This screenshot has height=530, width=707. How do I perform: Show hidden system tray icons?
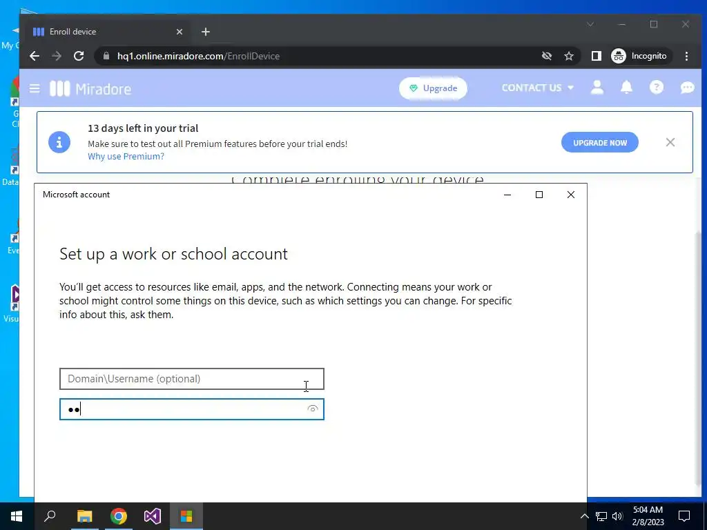tap(584, 516)
